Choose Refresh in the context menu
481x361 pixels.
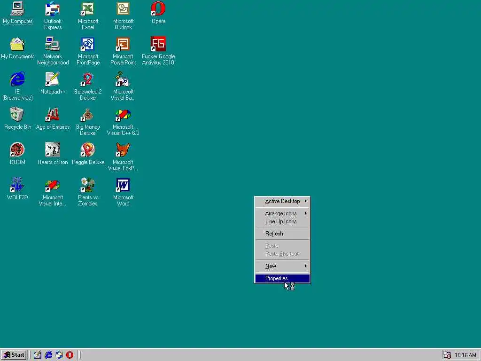282,234
